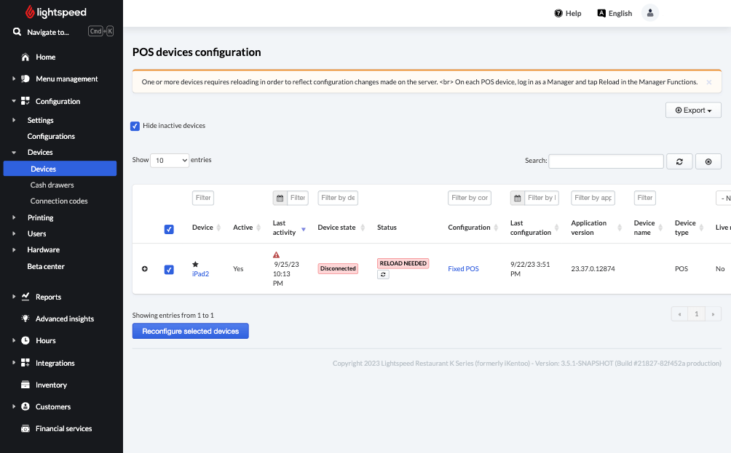Open the iPad2 device link
The height and width of the screenshot is (453, 731).
200,273
